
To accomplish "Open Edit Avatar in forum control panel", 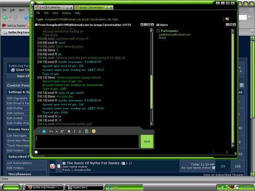I will click(15, 118).
